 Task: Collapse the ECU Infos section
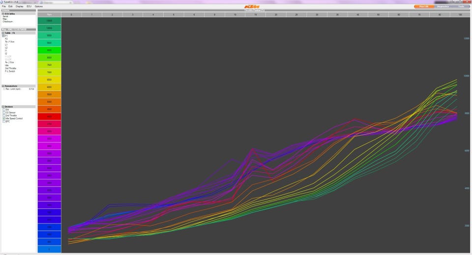pos(3,14)
